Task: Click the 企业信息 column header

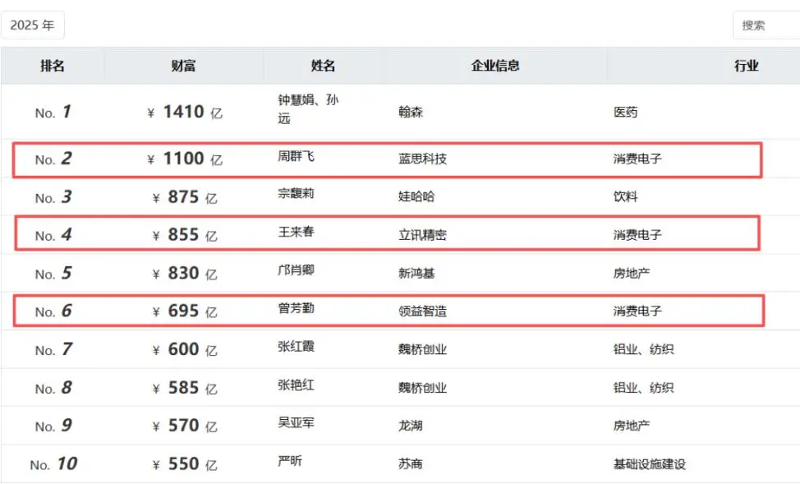Action: coord(495,66)
